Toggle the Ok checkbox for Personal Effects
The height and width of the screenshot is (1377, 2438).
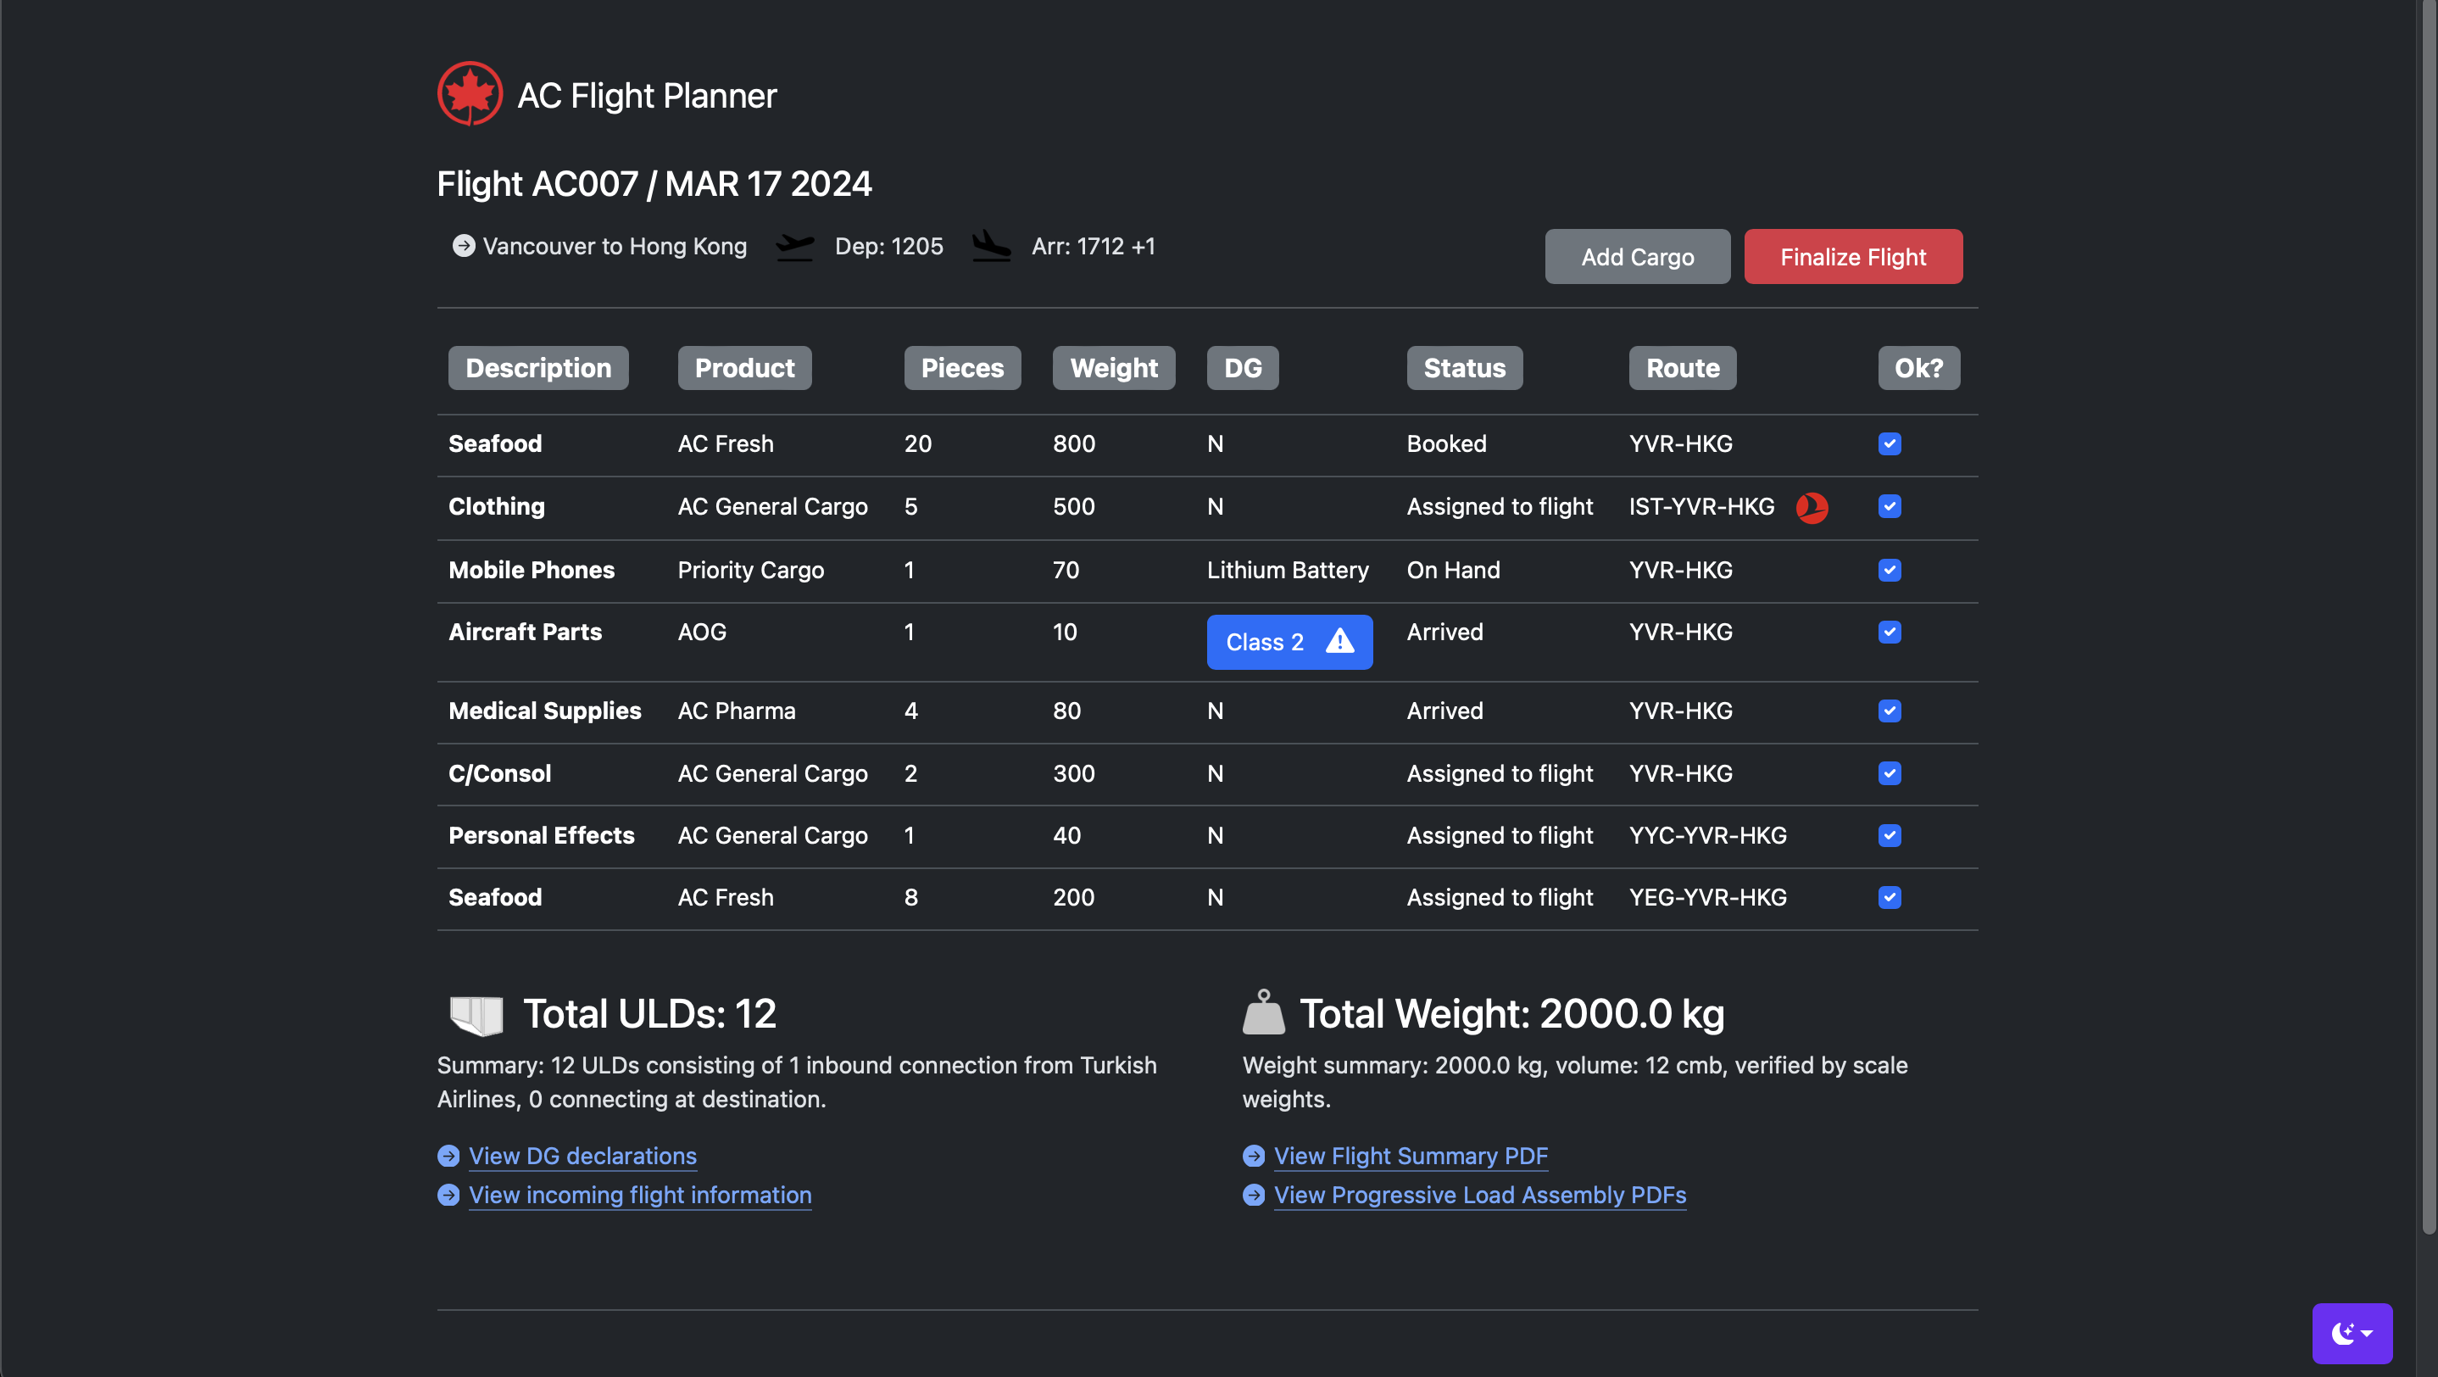[1889, 836]
